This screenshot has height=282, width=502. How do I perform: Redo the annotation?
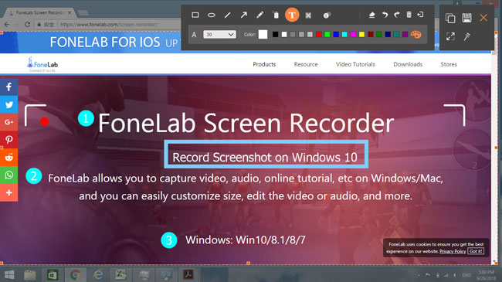397,15
